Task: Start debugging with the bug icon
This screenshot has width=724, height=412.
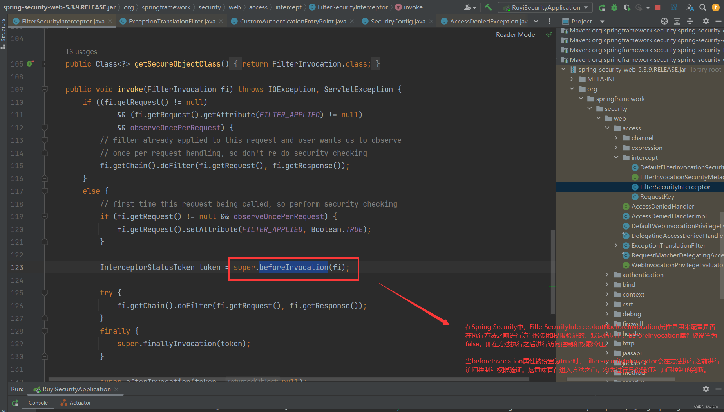Action: (614, 7)
